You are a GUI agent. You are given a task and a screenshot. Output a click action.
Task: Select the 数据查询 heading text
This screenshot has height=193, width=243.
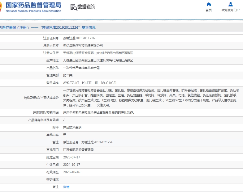(86, 7)
